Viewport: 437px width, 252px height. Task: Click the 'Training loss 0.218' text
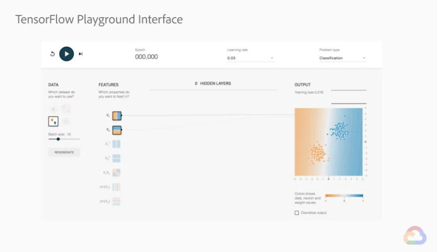click(309, 92)
